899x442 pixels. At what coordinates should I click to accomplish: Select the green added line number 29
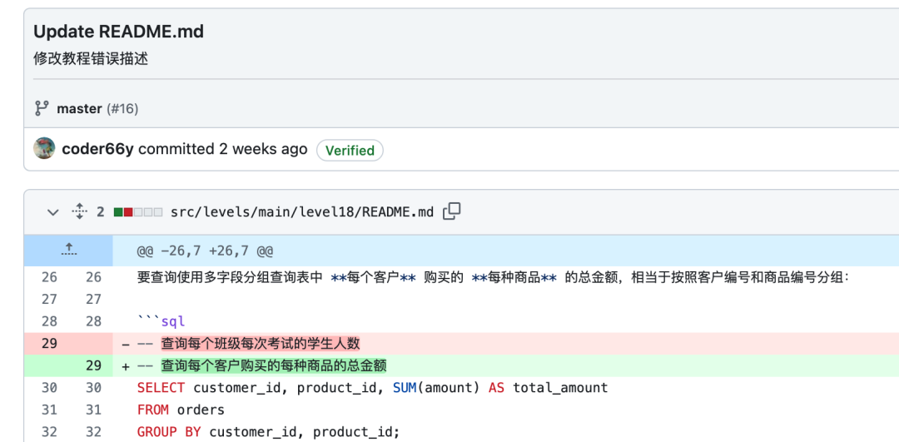pos(93,365)
